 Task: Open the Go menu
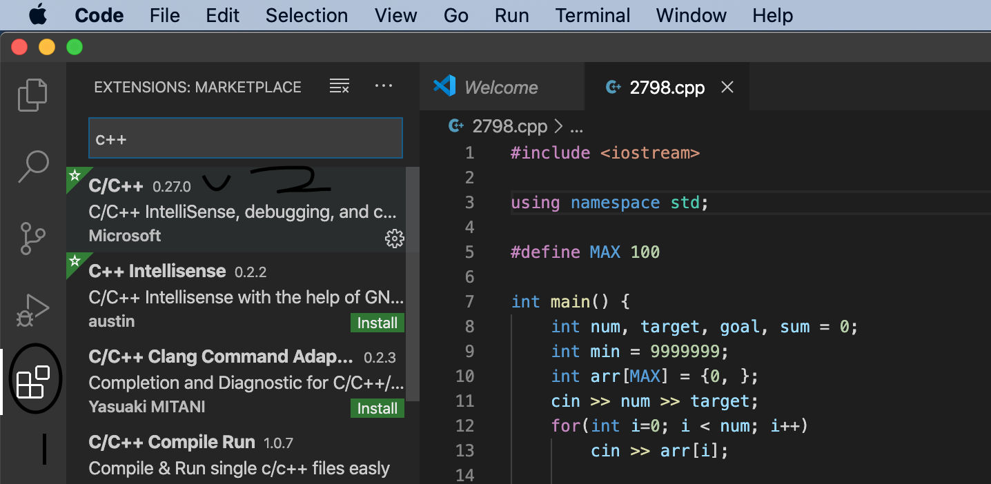[x=456, y=15]
